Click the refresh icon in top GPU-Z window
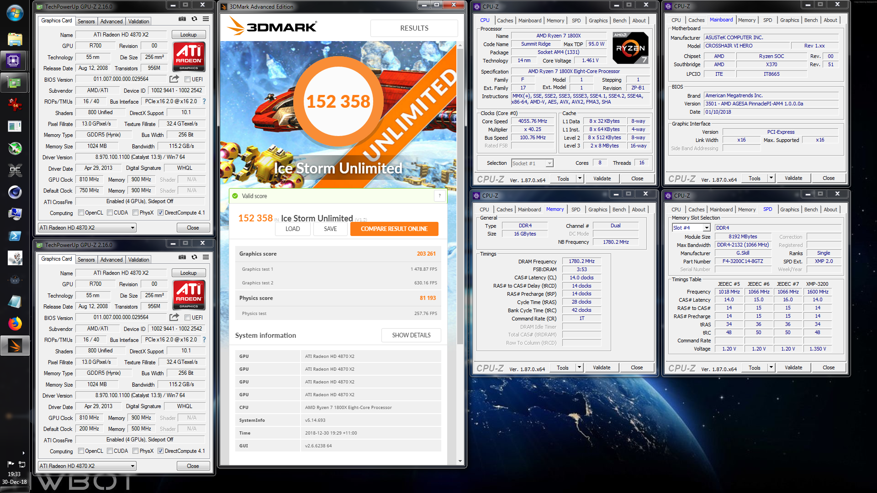 click(194, 19)
